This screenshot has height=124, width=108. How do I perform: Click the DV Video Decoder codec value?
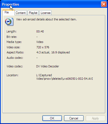pyautogui.click(x=48, y=66)
